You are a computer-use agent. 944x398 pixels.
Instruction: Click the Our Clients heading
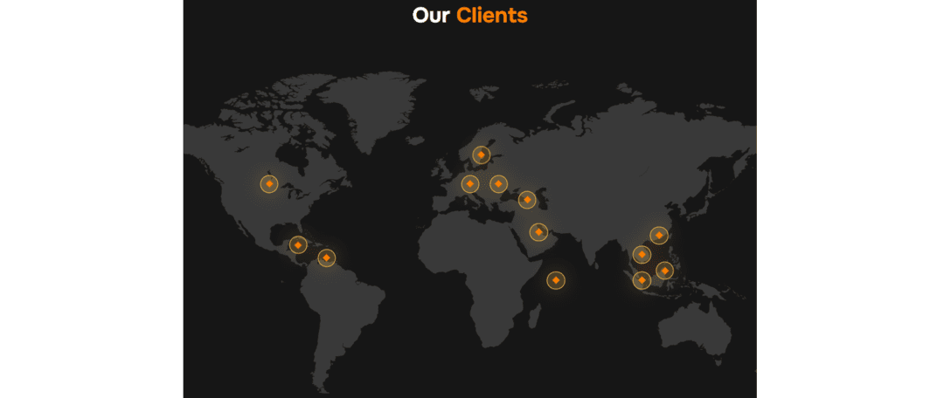[x=470, y=15]
